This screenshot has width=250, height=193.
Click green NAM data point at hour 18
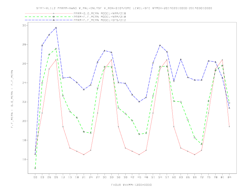click(77, 118)
